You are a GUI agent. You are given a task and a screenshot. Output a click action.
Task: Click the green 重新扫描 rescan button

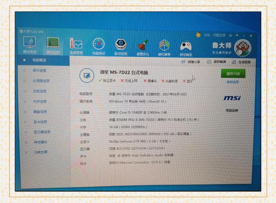tap(233, 73)
